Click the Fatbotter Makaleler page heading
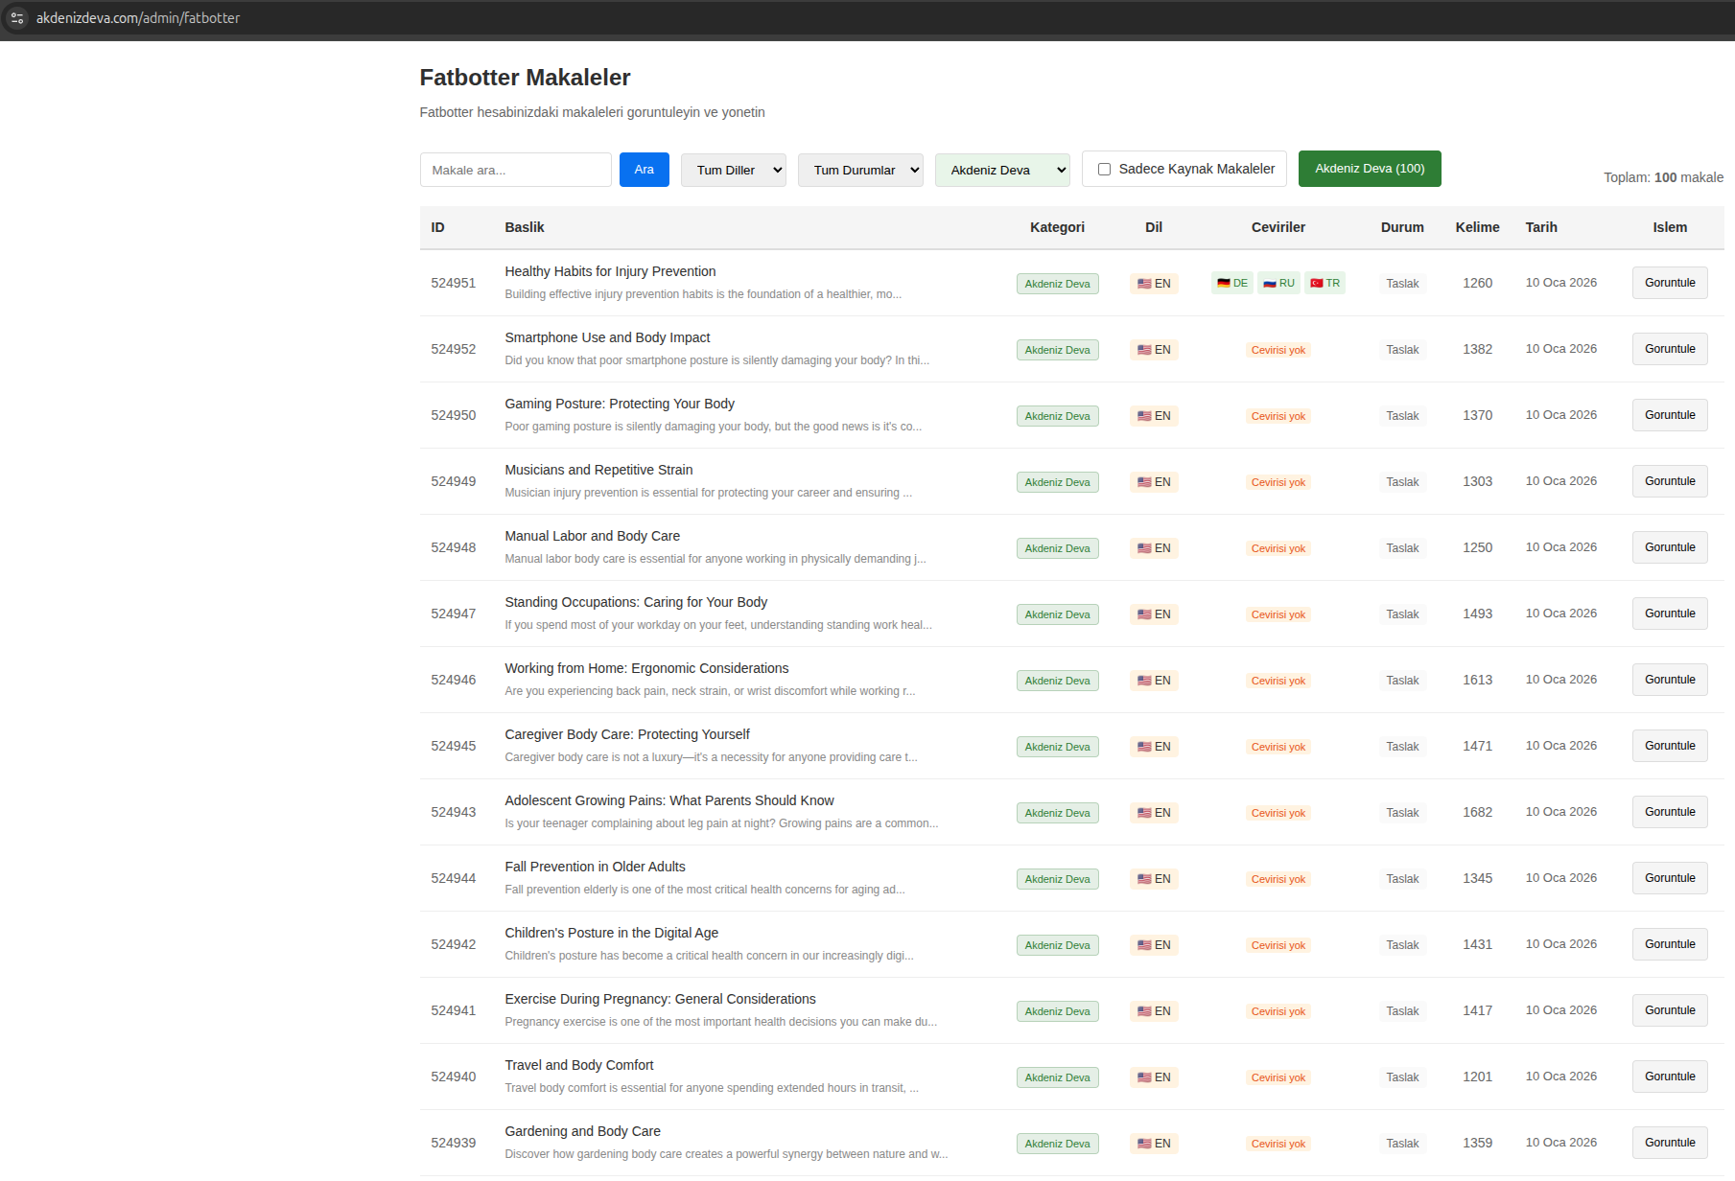Screen dimensions: 1735x1181 coord(525,78)
